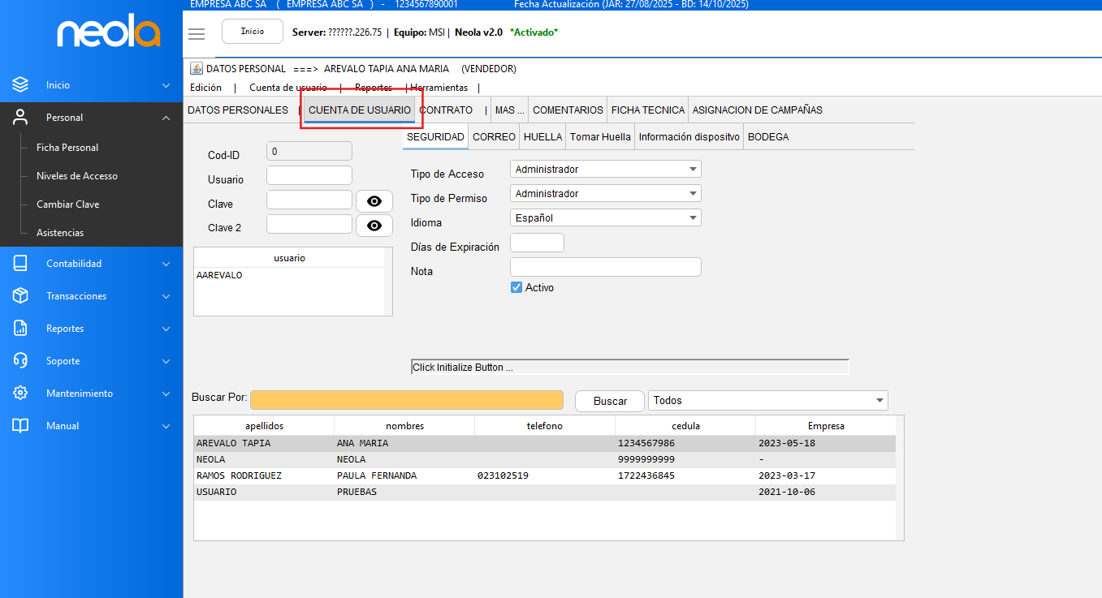Click the Soporte headset icon

(20, 361)
